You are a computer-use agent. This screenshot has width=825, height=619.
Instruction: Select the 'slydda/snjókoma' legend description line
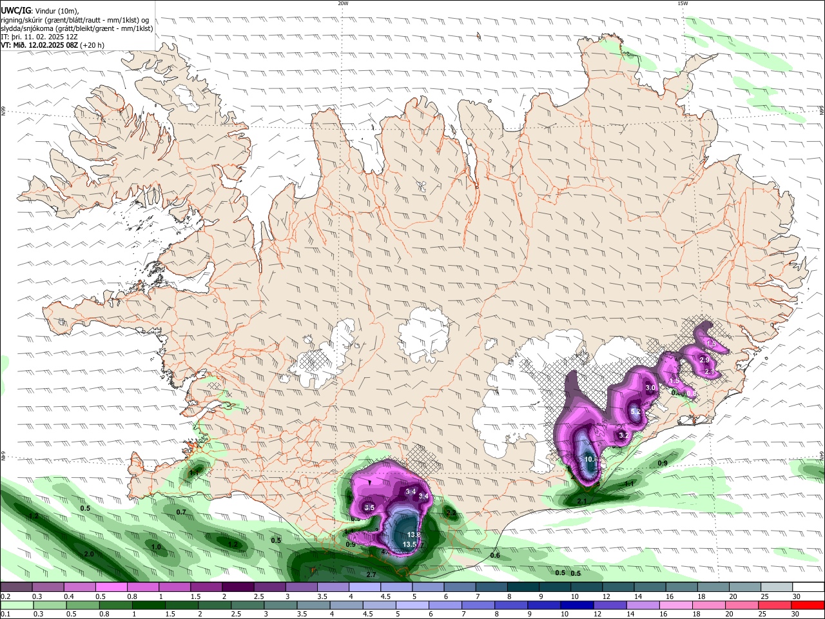76,28
